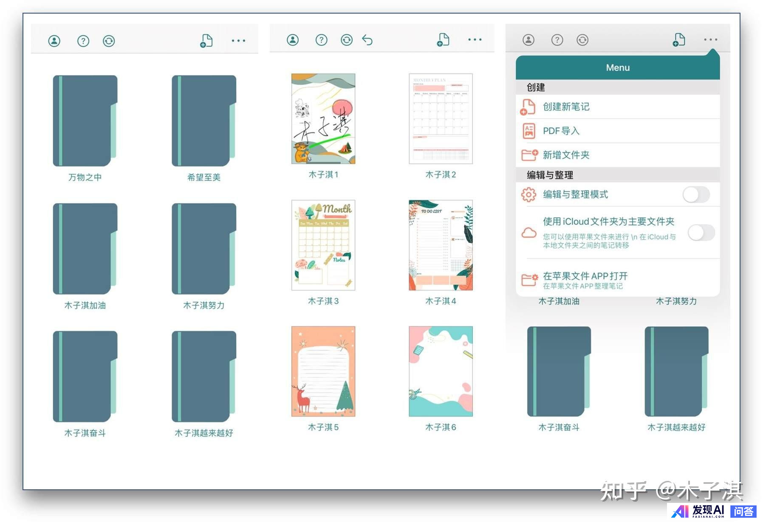Open folder 木子淇越来越好 in left panel
The image size is (763, 522).
pyautogui.click(x=204, y=376)
